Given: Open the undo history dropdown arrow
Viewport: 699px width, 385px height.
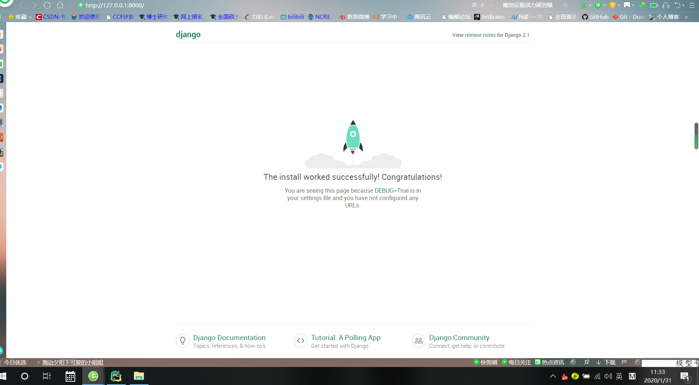Looking at the screenshot, I should tap(684, 5).
